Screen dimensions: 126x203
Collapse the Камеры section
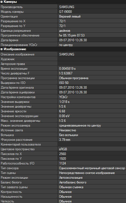pos(2,2)
